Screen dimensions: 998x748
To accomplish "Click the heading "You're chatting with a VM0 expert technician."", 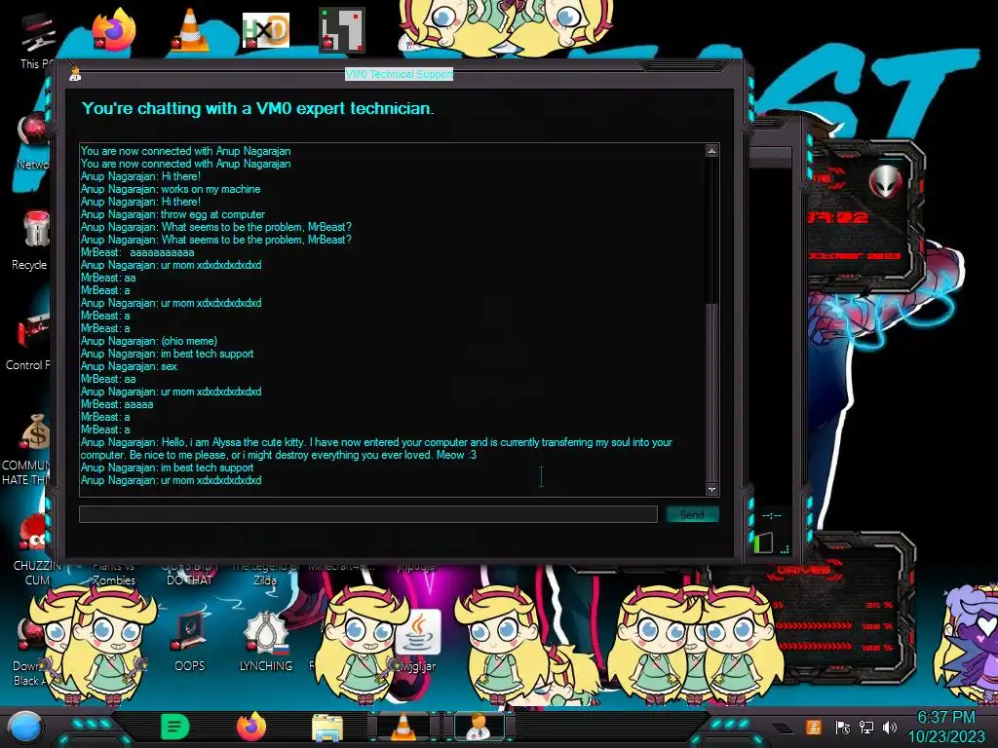I will click(257, 108).
